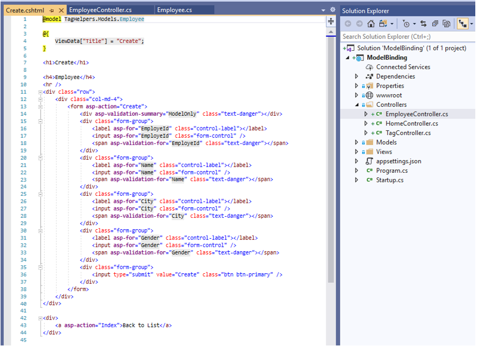Click the Views folder icon

click(370, 152)
